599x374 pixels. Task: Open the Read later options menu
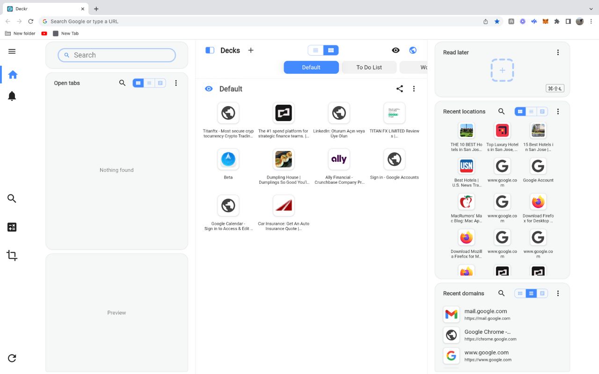click(x=558, y=53)
